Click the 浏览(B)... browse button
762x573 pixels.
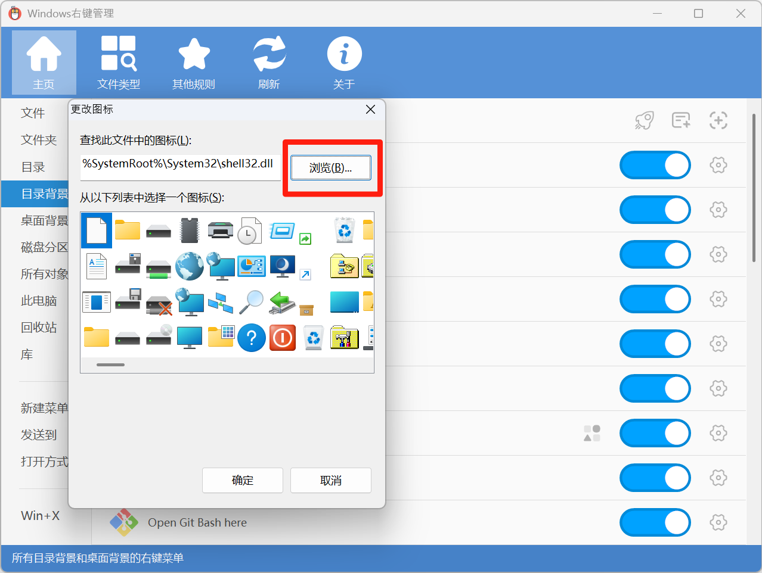click(331, 168)
